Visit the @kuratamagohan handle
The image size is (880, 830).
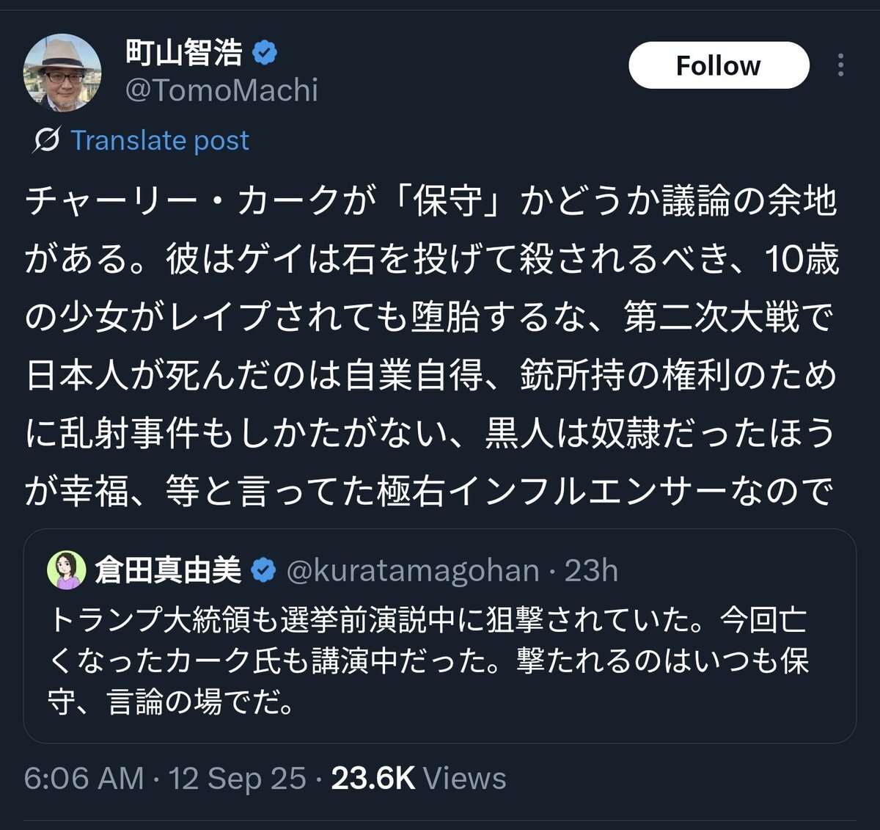pos(412,571)
